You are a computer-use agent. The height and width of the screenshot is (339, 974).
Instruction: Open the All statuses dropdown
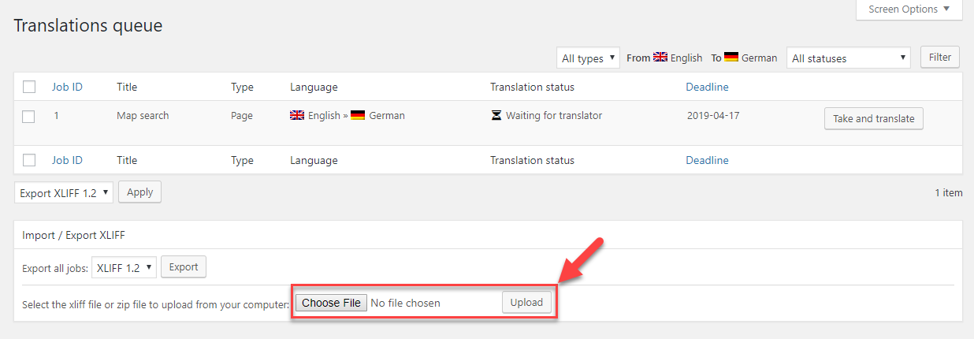point(849,58)
